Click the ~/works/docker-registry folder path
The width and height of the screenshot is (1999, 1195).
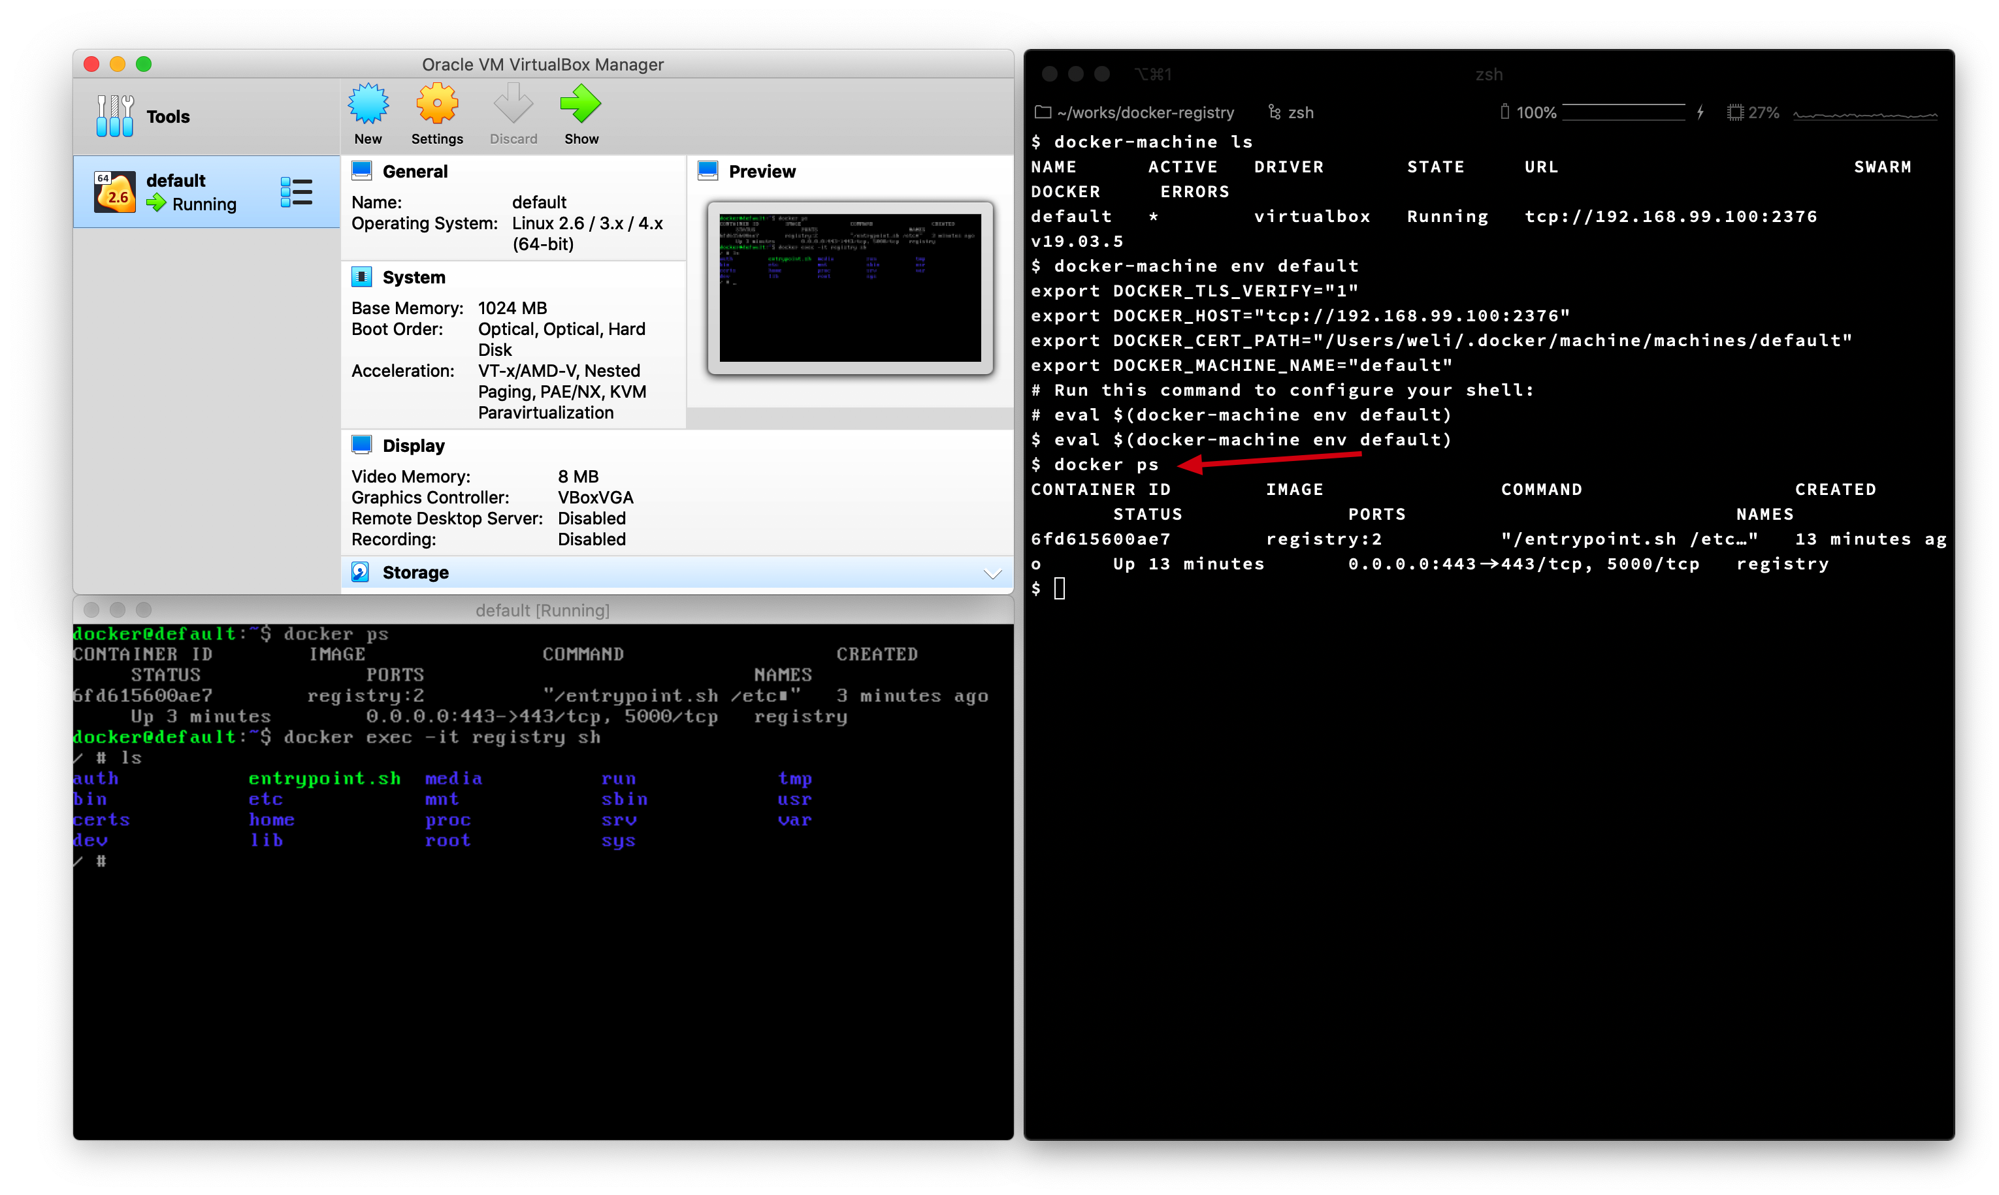pyautogui.click(x=1145, y=113)
